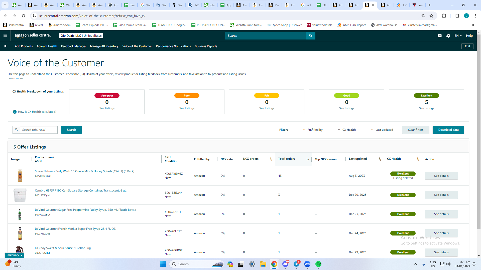This screenshot has width=481, height=270.
Task: See listings under Very poor category
Action: 107,108
